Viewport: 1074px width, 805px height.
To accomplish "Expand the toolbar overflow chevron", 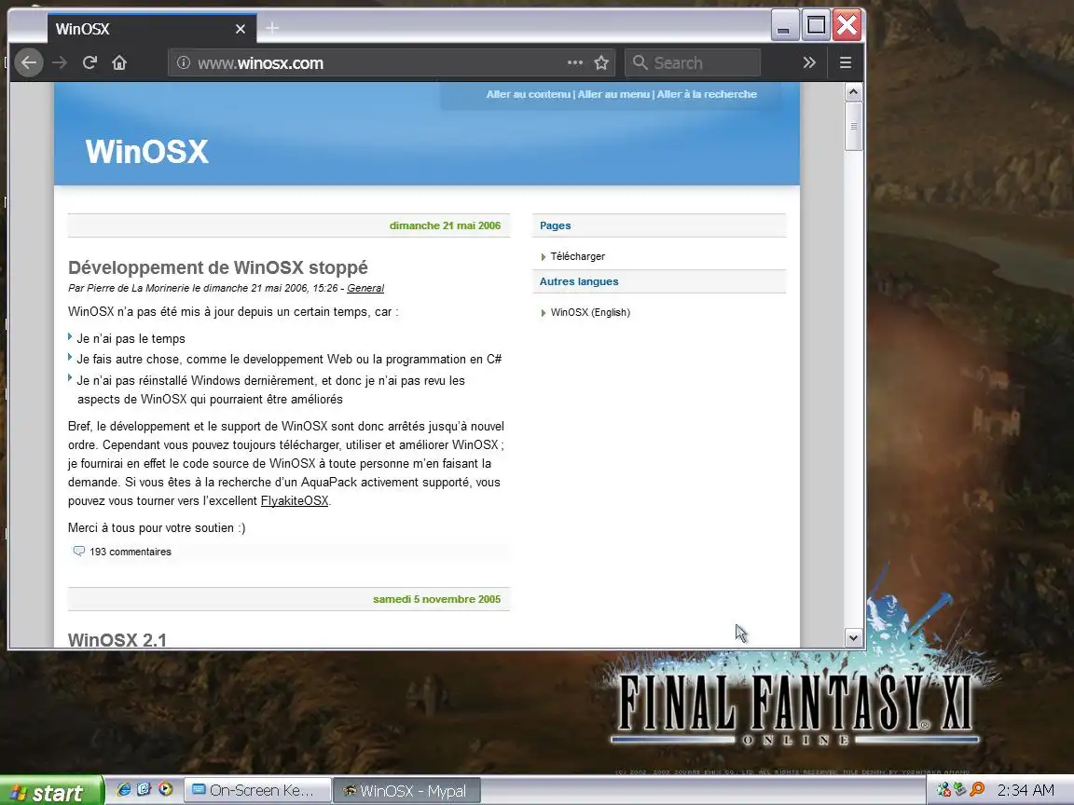I will (809, 63).
